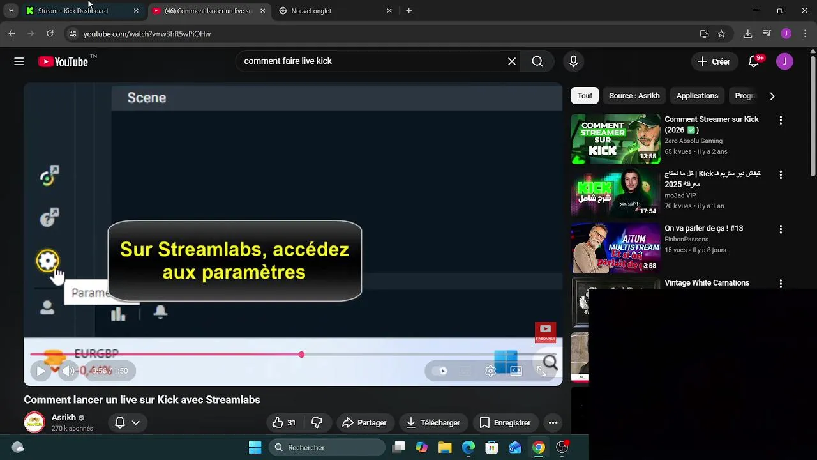Viewport: 817px width, 460px height.
Task: Open subscription notification bell dropdown
Action: tap(127, 423)
